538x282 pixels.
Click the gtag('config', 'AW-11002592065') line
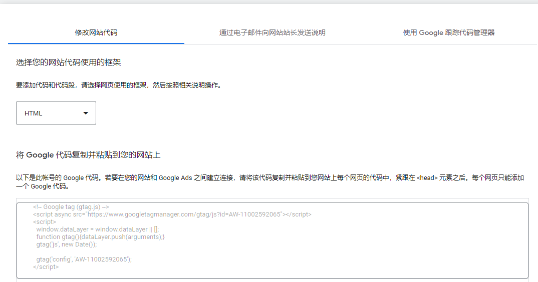click(x=84, y=259)
